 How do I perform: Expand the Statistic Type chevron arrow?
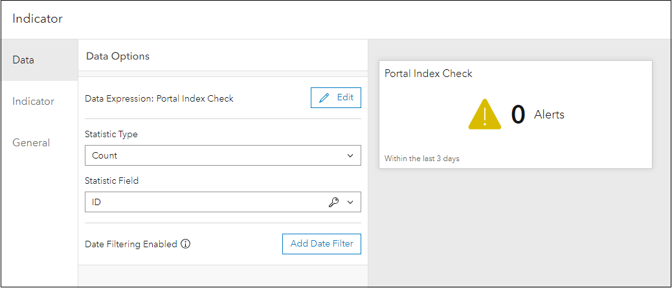coord(350,155)
